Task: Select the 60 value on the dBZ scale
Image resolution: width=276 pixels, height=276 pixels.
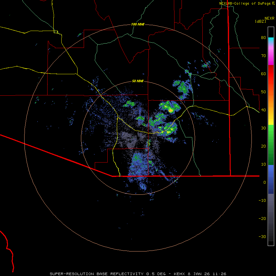Action: (263, 74)
